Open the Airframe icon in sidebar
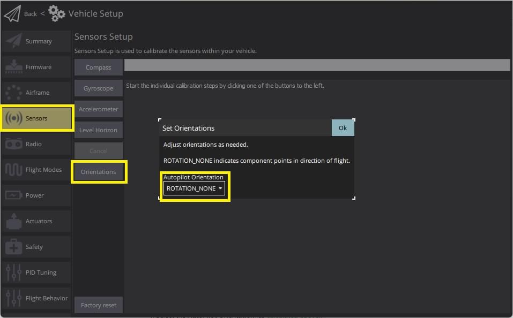Screen dimensions: 513x318 pos(13,93)
